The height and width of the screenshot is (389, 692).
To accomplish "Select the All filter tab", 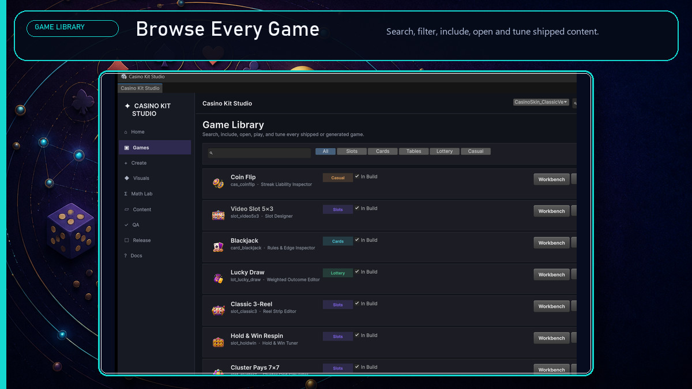I will tap(325, 152).
